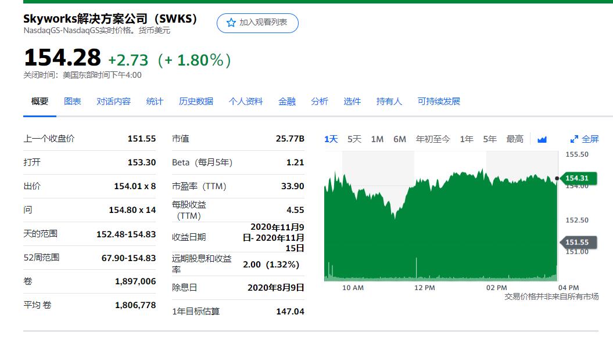Click the fullscreen expand arrows icon
This screenshot has height=340, width=613.
tap(574, 139)
